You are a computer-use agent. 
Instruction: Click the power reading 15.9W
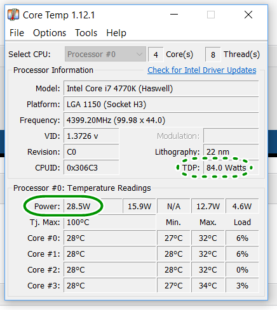[x=139, y=206]
